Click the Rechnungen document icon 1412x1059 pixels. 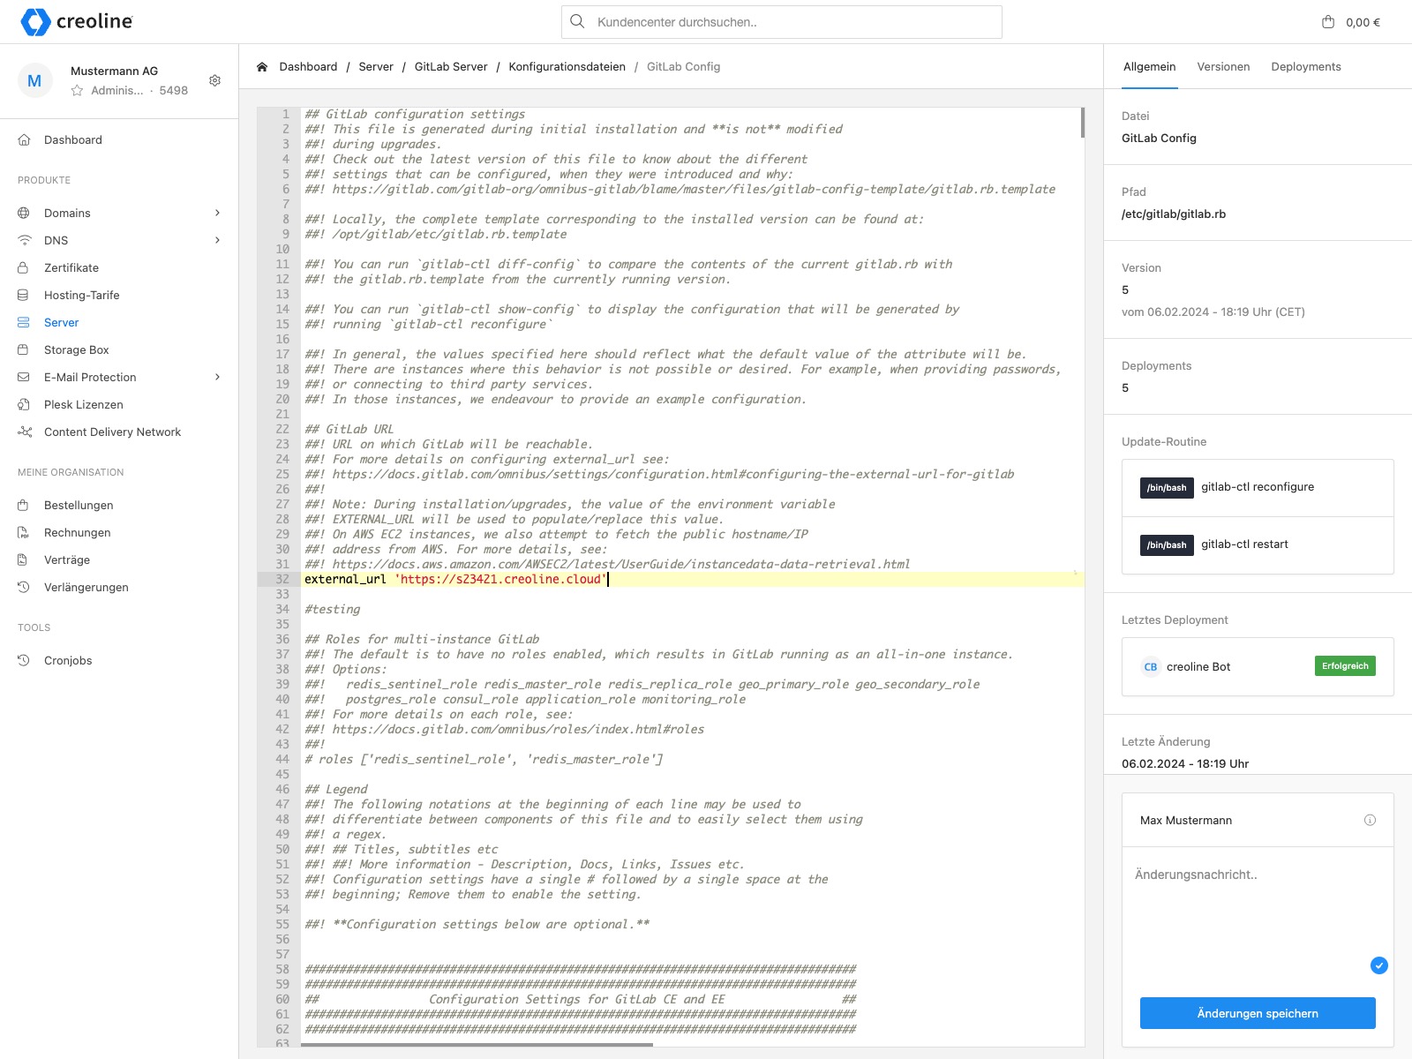coord(24,532)
